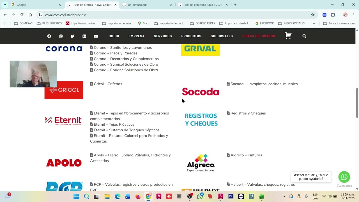Open the volume control in system tray

coord(330,197)
